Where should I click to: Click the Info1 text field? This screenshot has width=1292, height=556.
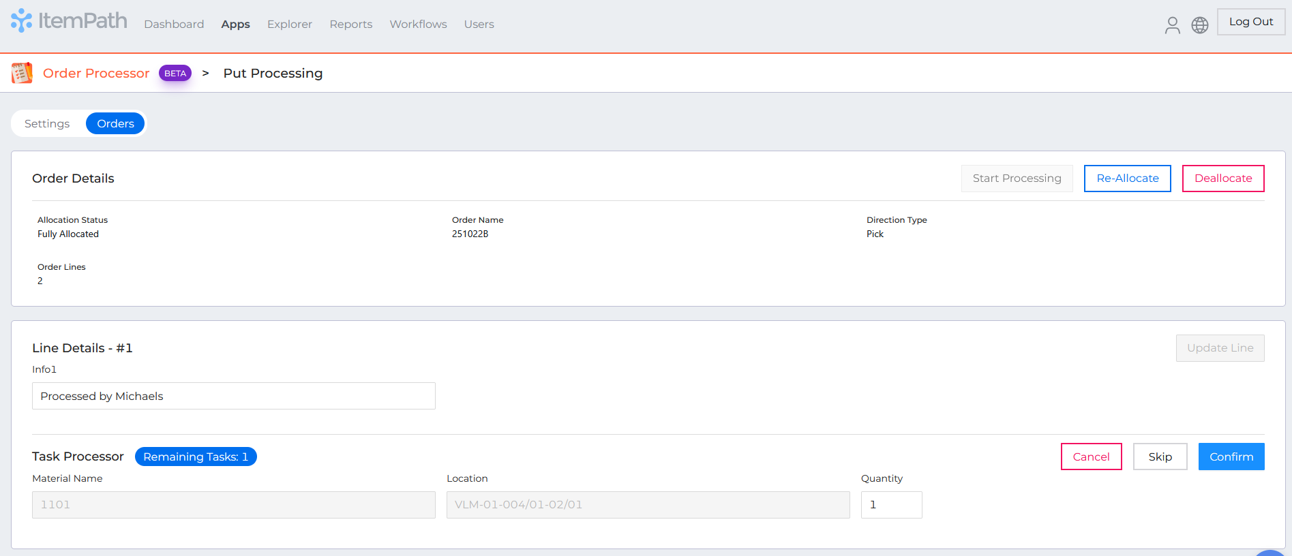pyautogui.click(x=233, y=396)
